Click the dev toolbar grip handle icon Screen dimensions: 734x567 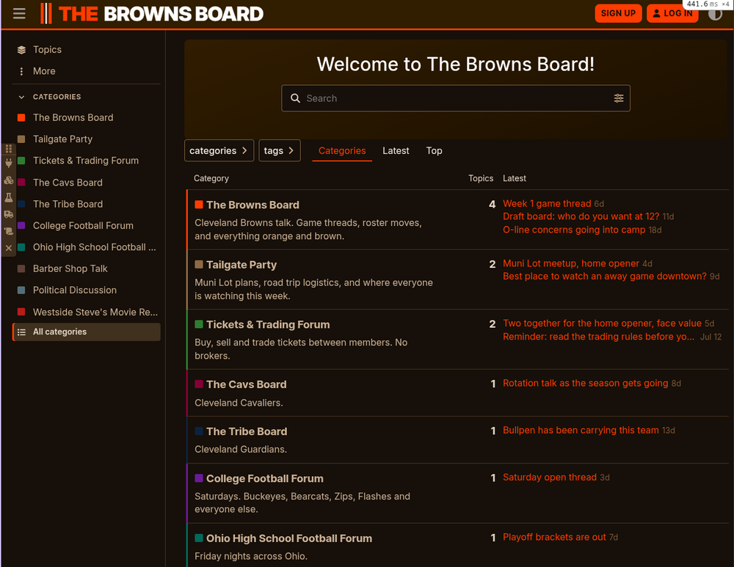click(x=8, y=149)
